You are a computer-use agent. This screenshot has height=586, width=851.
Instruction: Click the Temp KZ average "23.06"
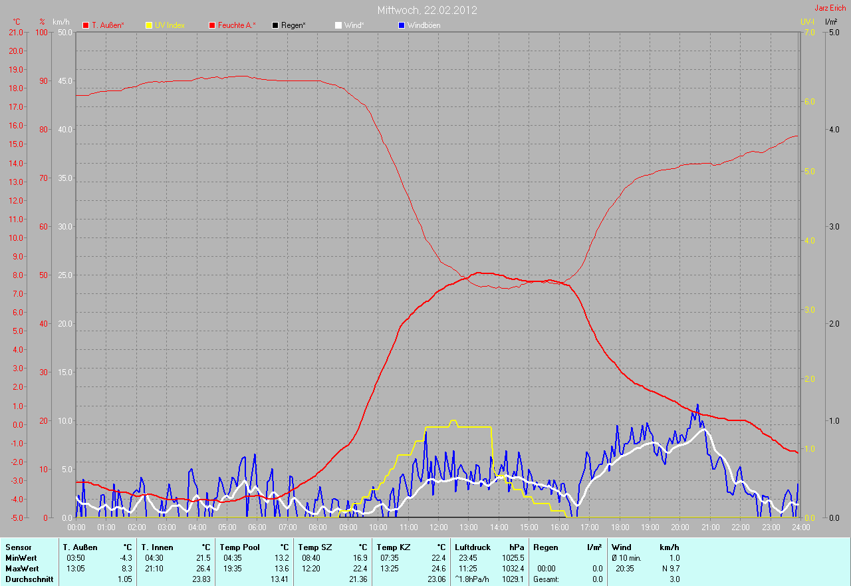pyautogui.click(x=437, y=579)
